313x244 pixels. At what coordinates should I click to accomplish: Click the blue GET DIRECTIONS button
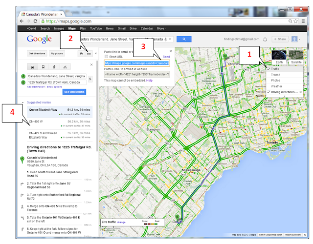point(74,92)
